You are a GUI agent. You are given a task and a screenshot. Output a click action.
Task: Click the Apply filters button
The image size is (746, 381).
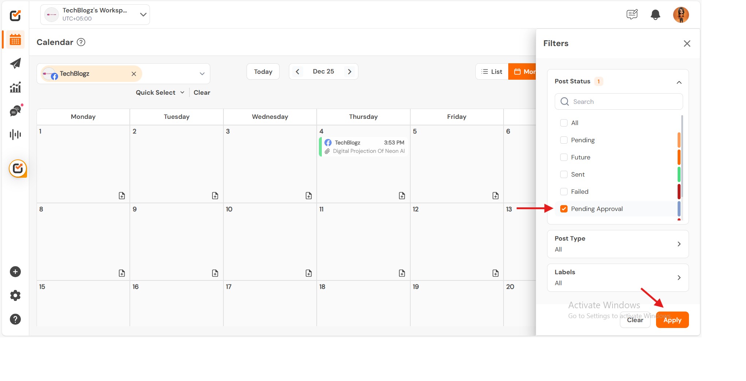[672, 320]
